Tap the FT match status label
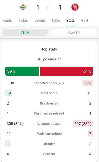This screenshot has width=99, height=162. [x=49, y=7]
